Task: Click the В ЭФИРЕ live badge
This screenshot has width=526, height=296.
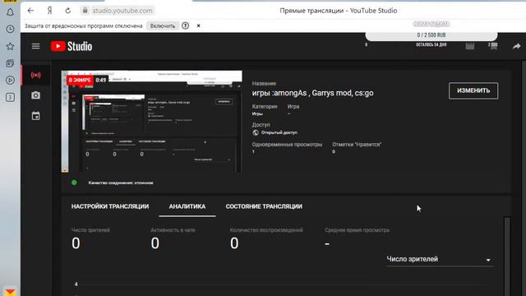Action: pos(80,81)
